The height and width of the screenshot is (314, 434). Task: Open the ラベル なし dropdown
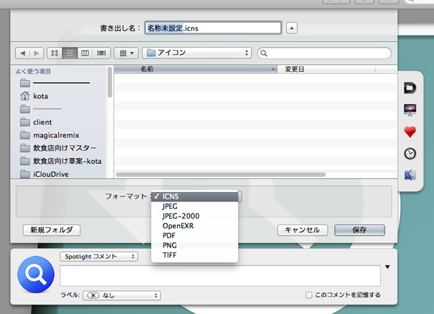click(122, 295)
